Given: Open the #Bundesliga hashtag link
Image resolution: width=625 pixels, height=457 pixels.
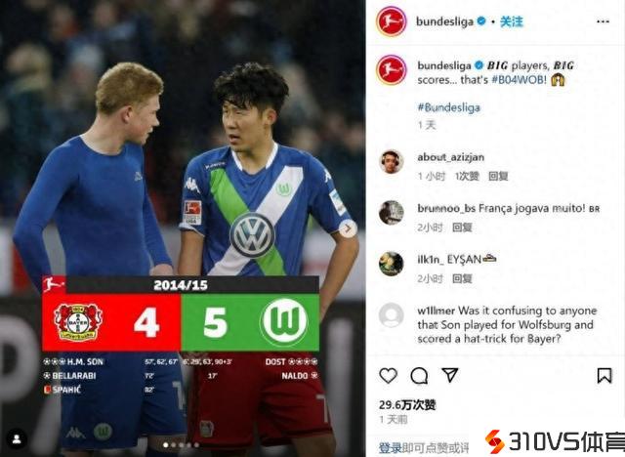Looking at the screenshot, I should coord(449,107).
